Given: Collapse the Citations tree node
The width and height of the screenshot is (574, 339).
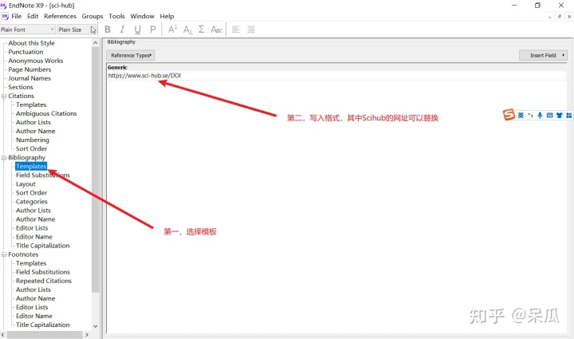Looking at the screenshot, I should pyautogui.click(x=4, y=96).
